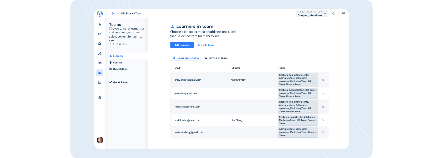The image size is (443, 158).
Task: Open the star favorites icon in sidebar
Action: pyautogui.click(x=100, y=24)
